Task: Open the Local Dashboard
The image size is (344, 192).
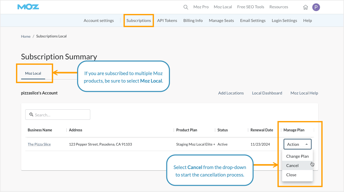Action: (x=267, y=93)
